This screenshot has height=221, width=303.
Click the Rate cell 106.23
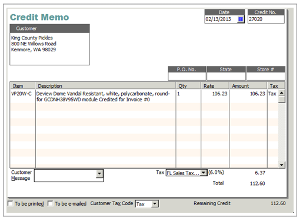[215, 96]
